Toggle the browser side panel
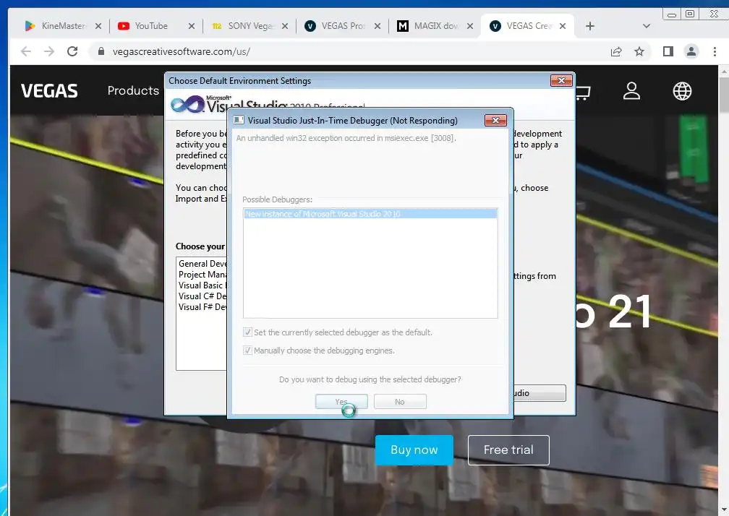The image size is (729, 516). pyautogui.click(x=668, y=51)
